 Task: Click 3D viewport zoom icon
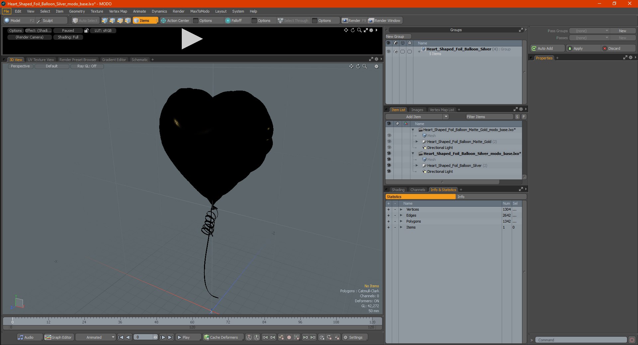point(365,66)
